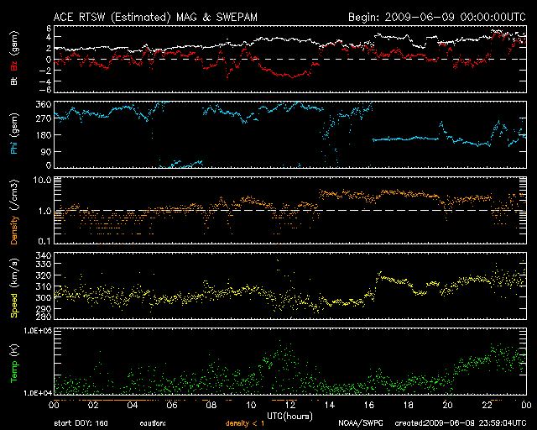Click the plot title 'ACE RTSW (Estimated) MAG & SWEPAM'

tap(155, 17)
